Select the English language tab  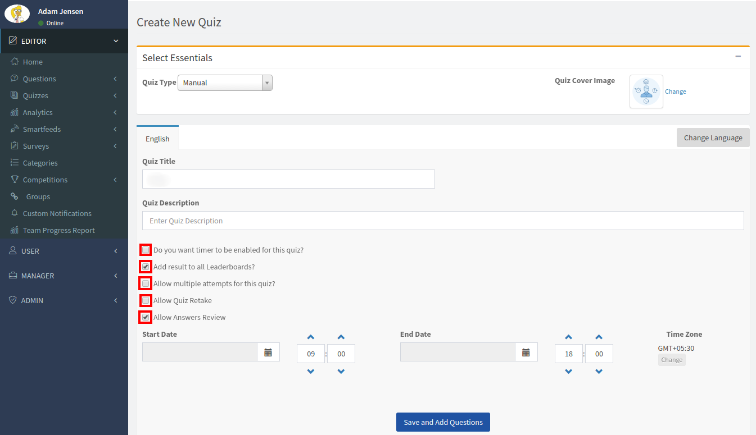(157, 139)
